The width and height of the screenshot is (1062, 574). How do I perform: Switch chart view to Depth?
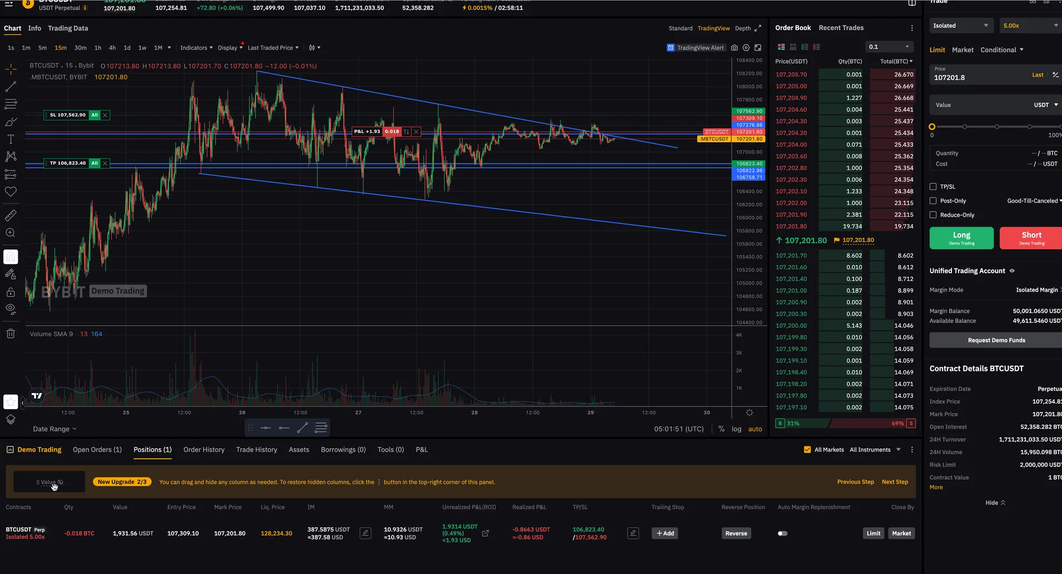point(743,28)
